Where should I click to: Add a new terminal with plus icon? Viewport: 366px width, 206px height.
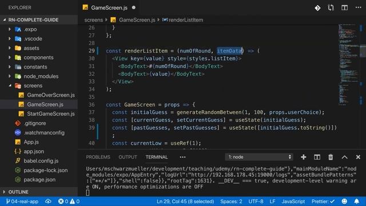[x=304, y=157]
